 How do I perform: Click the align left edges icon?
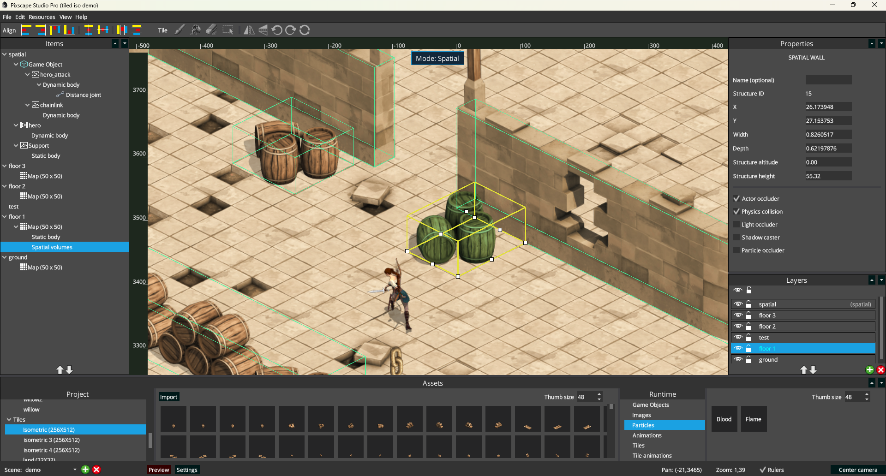pos(26,30)
